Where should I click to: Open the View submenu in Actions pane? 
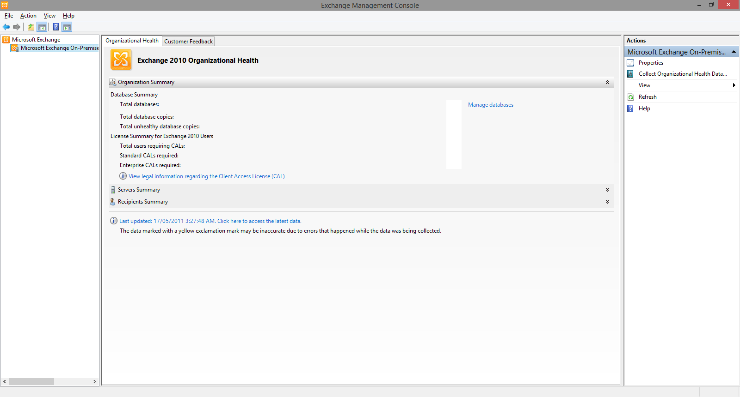tap(682, 85)
